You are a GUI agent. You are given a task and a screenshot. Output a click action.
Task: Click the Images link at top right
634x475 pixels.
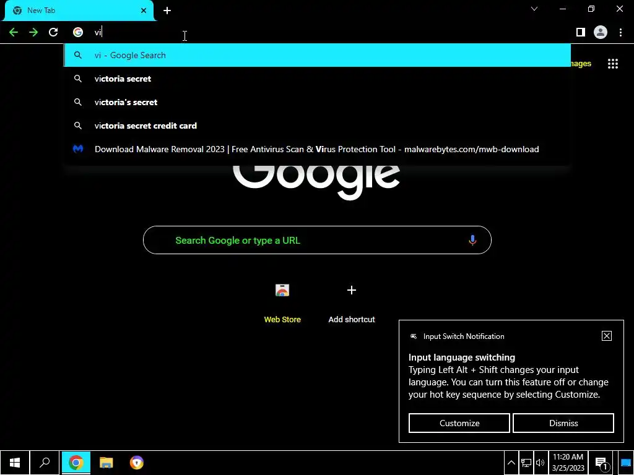(x=581, y=64)
